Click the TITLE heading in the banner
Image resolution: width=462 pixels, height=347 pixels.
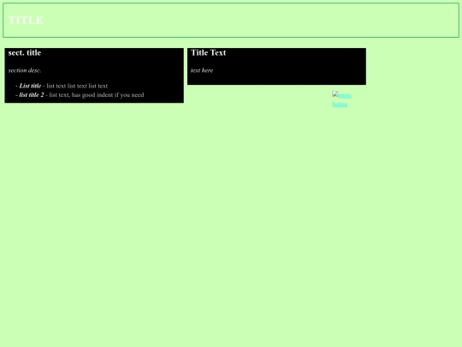pyautogui.click(x=26, y=21)
